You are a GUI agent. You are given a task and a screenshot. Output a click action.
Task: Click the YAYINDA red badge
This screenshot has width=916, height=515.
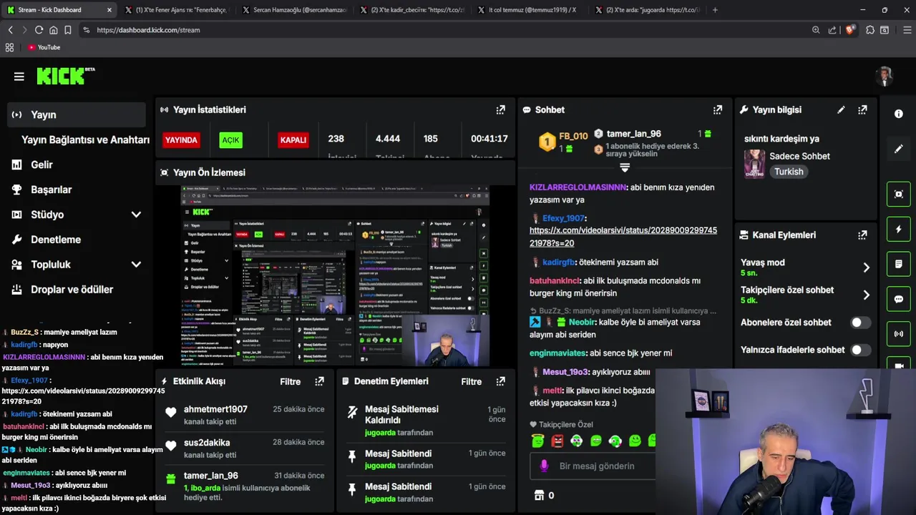181,140
